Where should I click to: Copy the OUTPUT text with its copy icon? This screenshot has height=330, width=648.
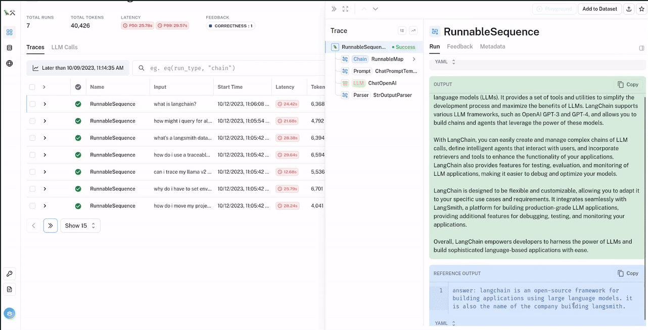click(x=628, y=84)
